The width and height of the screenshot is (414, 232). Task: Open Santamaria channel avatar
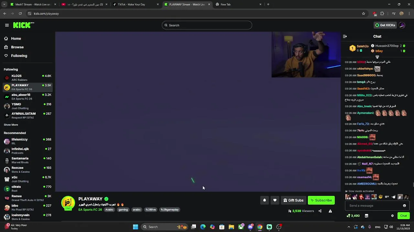point(7,160)
